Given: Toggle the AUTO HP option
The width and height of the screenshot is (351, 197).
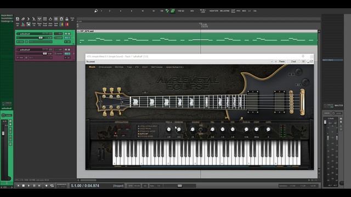Looking at the screenshot, I should 143,134.
